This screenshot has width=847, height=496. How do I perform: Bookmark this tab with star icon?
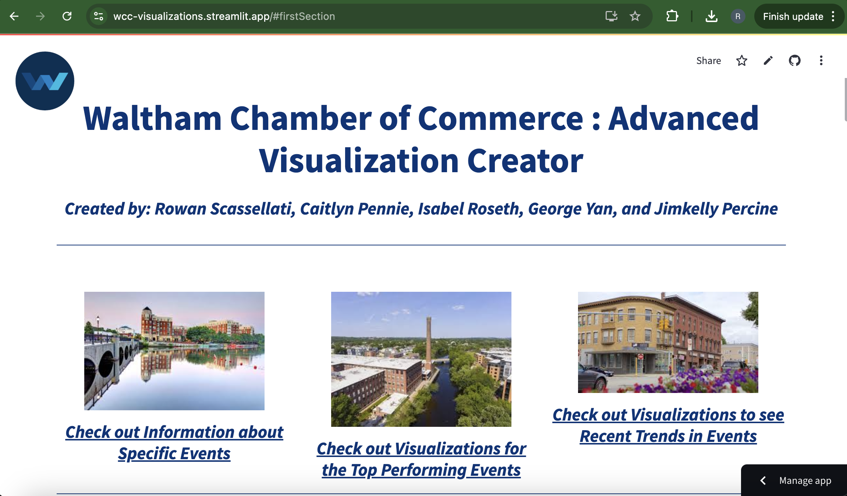635,16
